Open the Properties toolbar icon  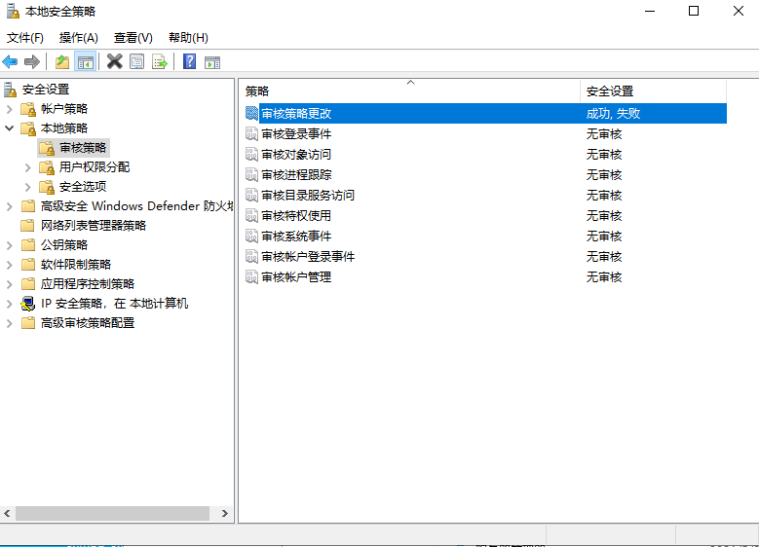tap(137, 61)
